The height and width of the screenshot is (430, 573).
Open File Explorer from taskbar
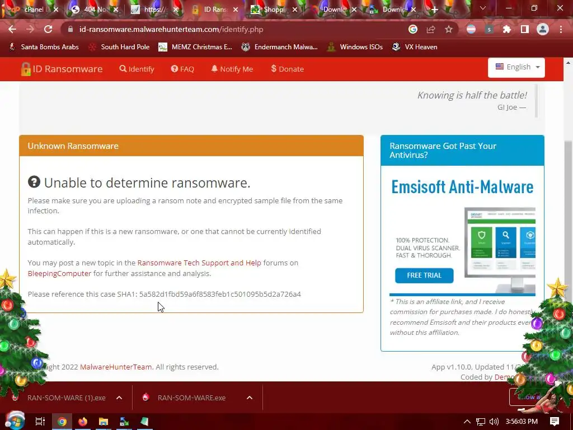[x=104, y=422]
